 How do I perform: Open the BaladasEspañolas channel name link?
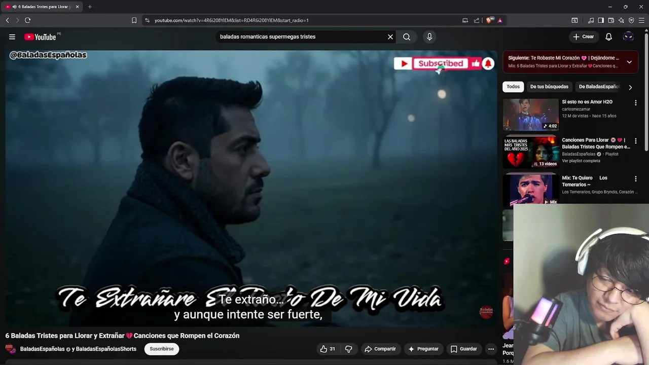coord(42,349)
